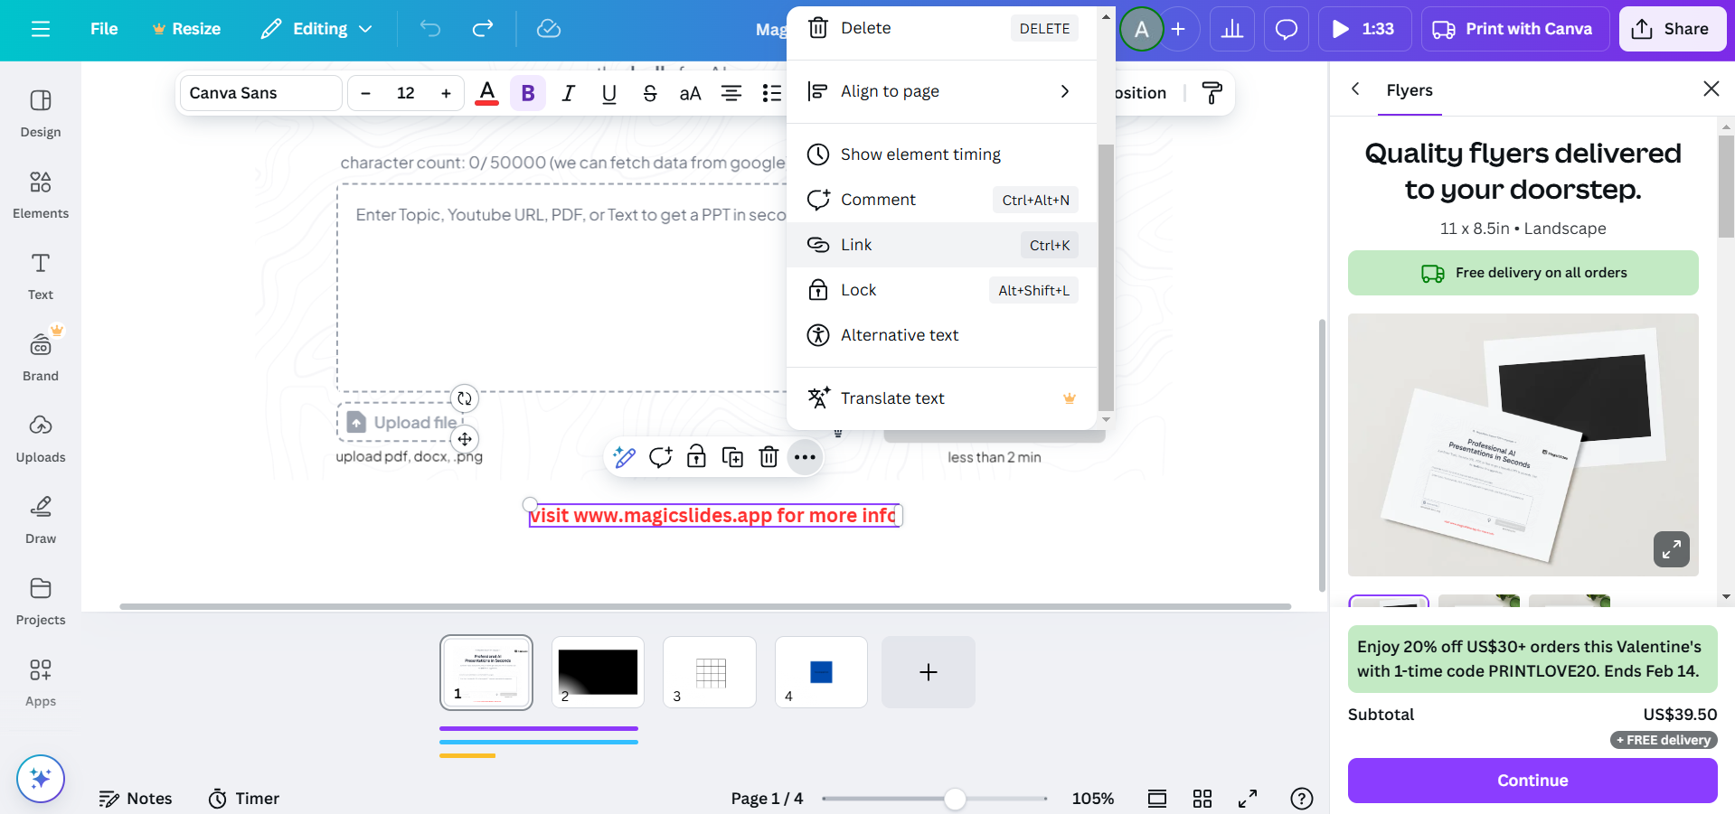Viewport: 1735px width, 814px height.
Task: Adjust the zoom slider handle
Action: point(955,799)
